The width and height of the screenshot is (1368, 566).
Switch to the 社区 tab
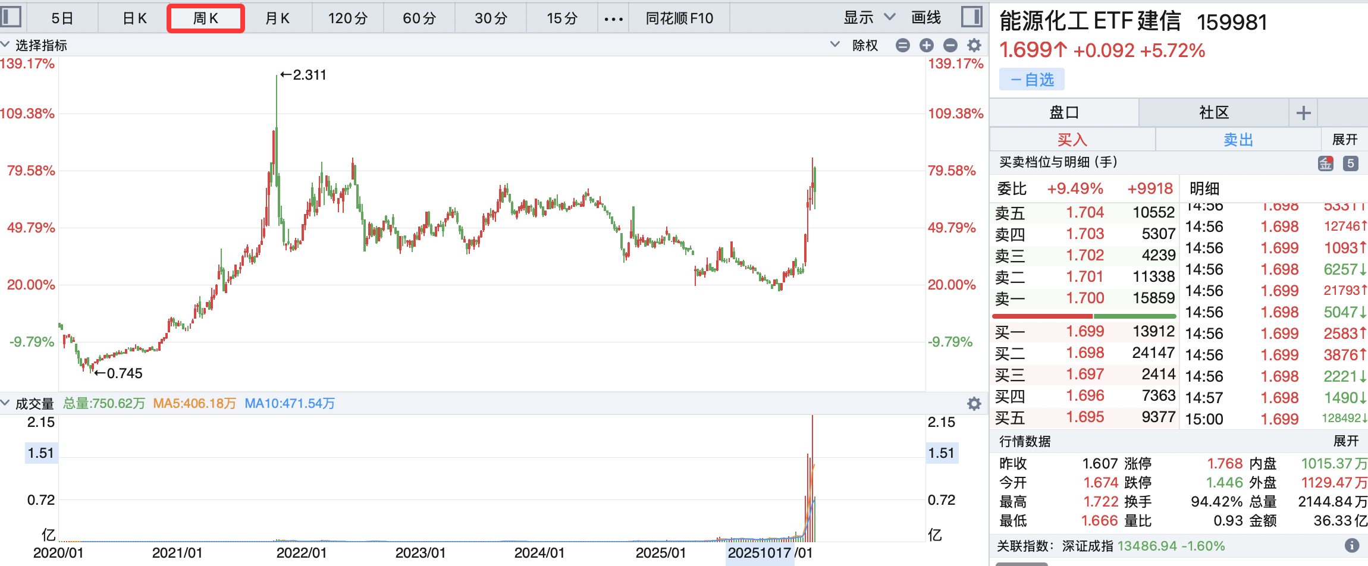point(1213,113)
